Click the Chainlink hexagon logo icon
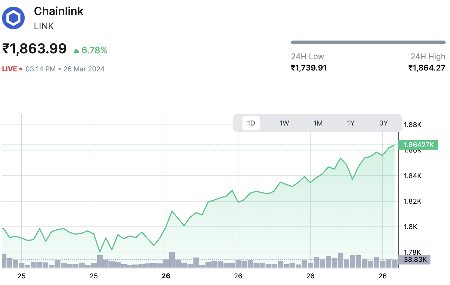450x285 pixels. tap(13, 18)
